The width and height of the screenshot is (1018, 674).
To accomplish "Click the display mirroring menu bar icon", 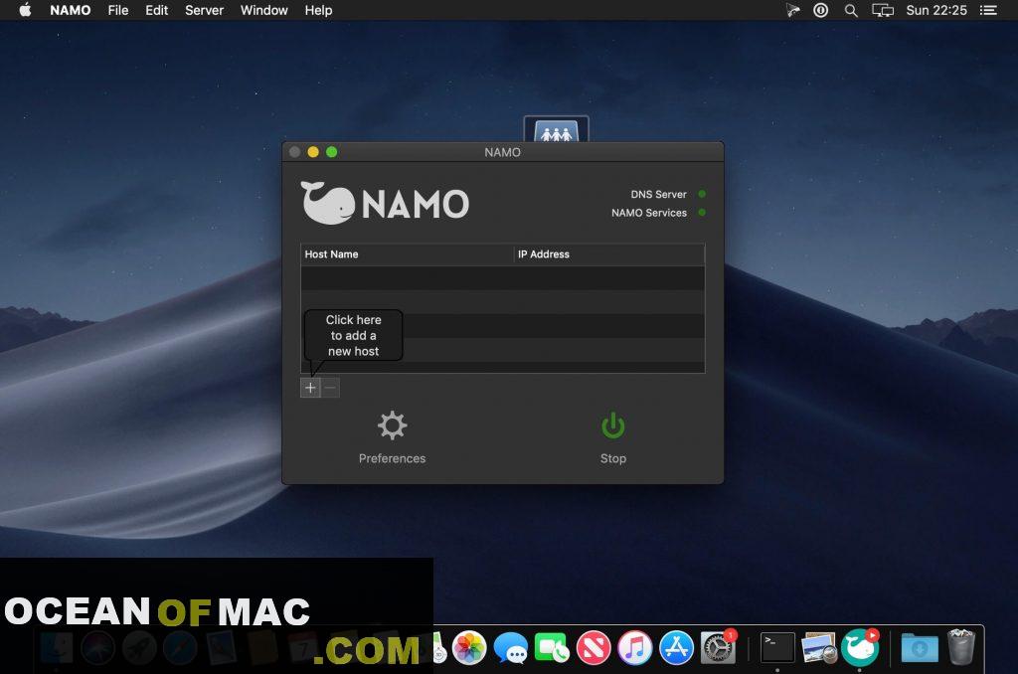I will click(x=883, y=10).
